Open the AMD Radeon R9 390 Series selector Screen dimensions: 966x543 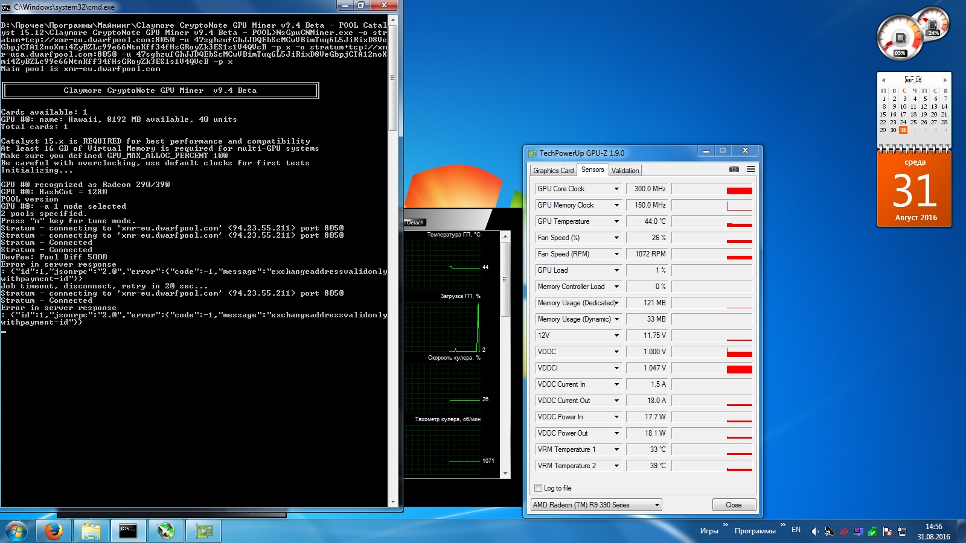point(596,505)
